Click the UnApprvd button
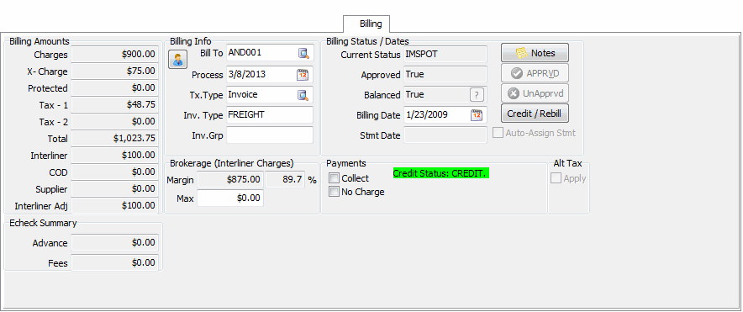This screenshot has height=312, width=743. (x=535, y=93)
